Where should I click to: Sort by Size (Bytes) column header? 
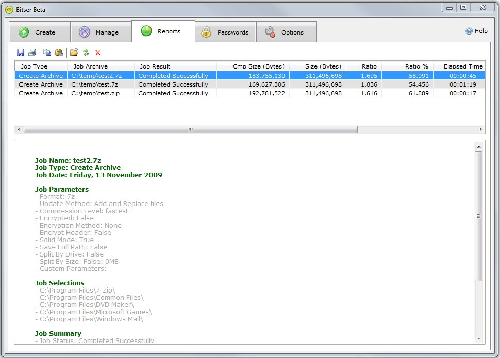point(318,66)
